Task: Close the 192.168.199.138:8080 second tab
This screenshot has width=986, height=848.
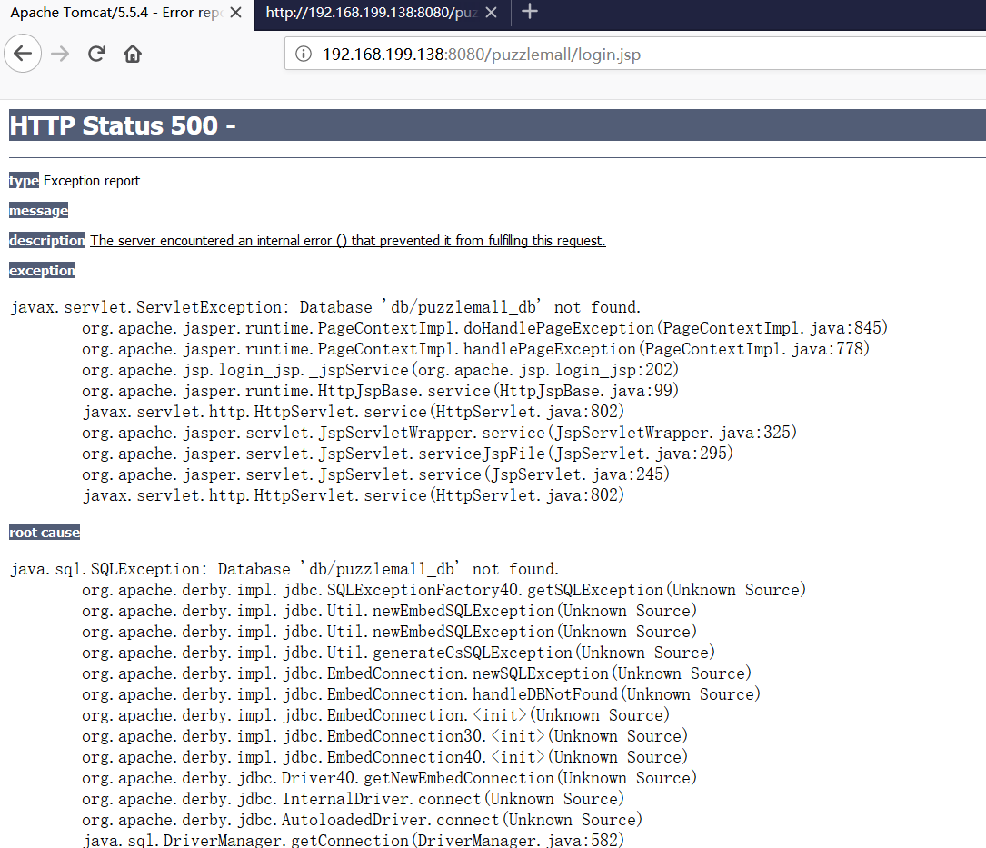Action: pos(493,14)
